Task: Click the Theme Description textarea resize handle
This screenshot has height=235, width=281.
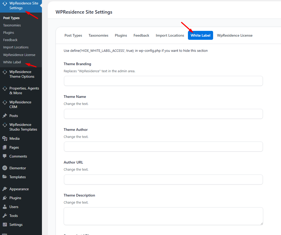Action: click(262, 223)
